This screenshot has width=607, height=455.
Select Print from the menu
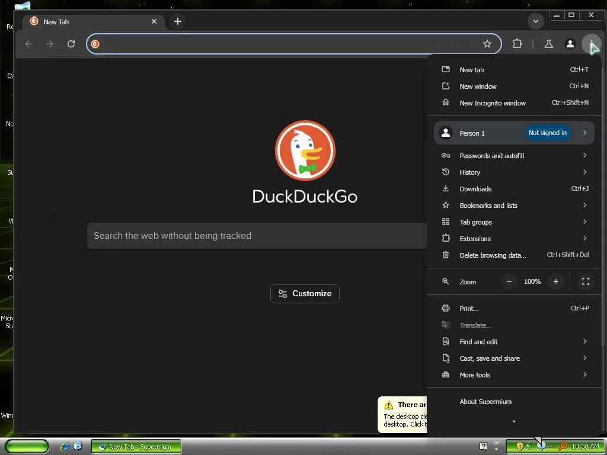[x=514, y=308]
